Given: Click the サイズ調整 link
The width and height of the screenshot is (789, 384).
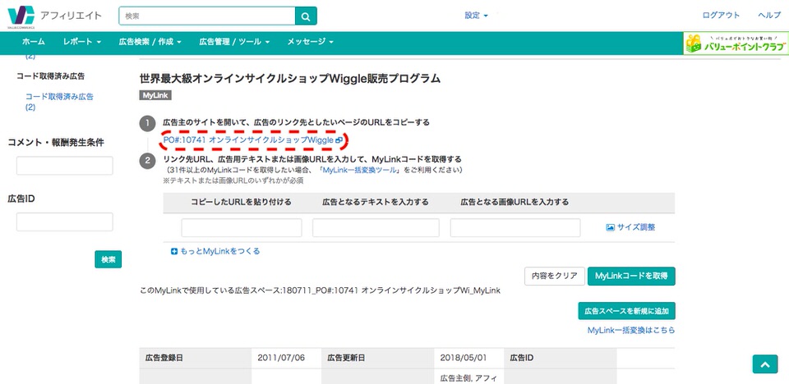Looking at the screenshot, I should coord(636,227).
